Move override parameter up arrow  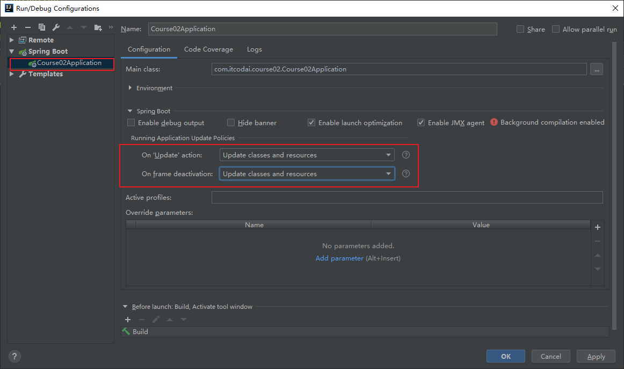click(598, 255)
